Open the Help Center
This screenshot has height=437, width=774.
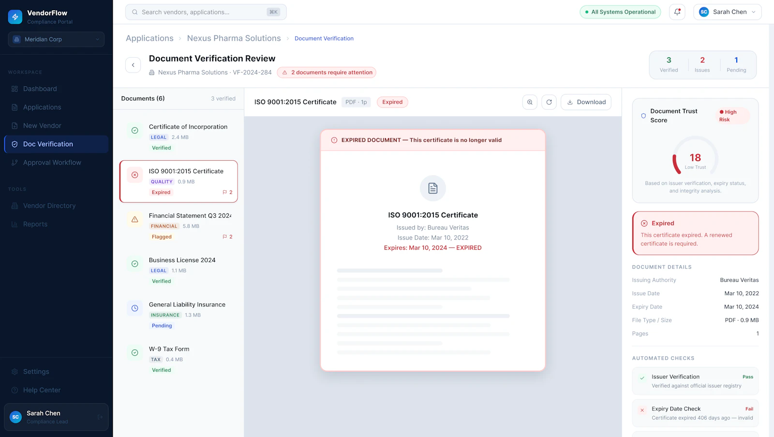click(56, 390)
